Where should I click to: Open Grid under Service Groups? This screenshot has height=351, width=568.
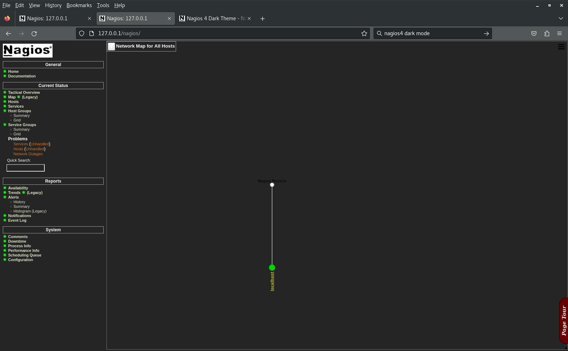pos(17,134)
